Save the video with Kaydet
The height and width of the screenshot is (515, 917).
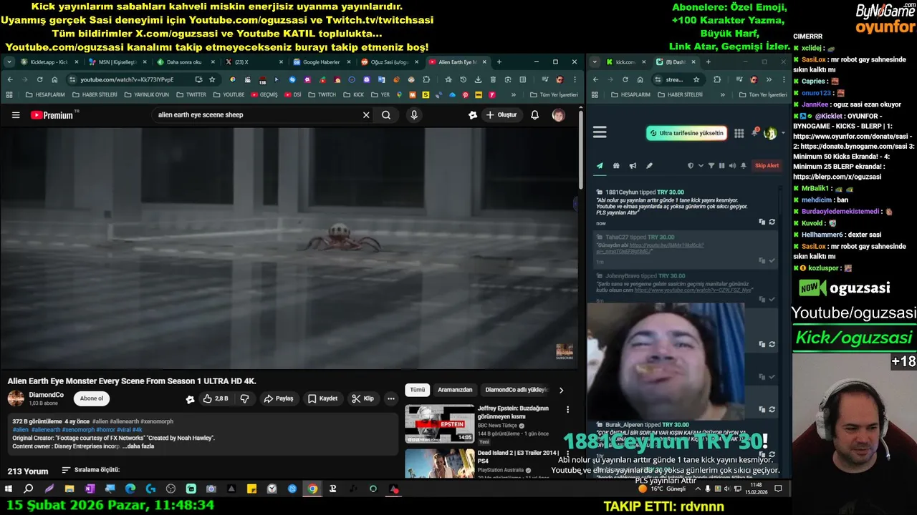(322, 398)
